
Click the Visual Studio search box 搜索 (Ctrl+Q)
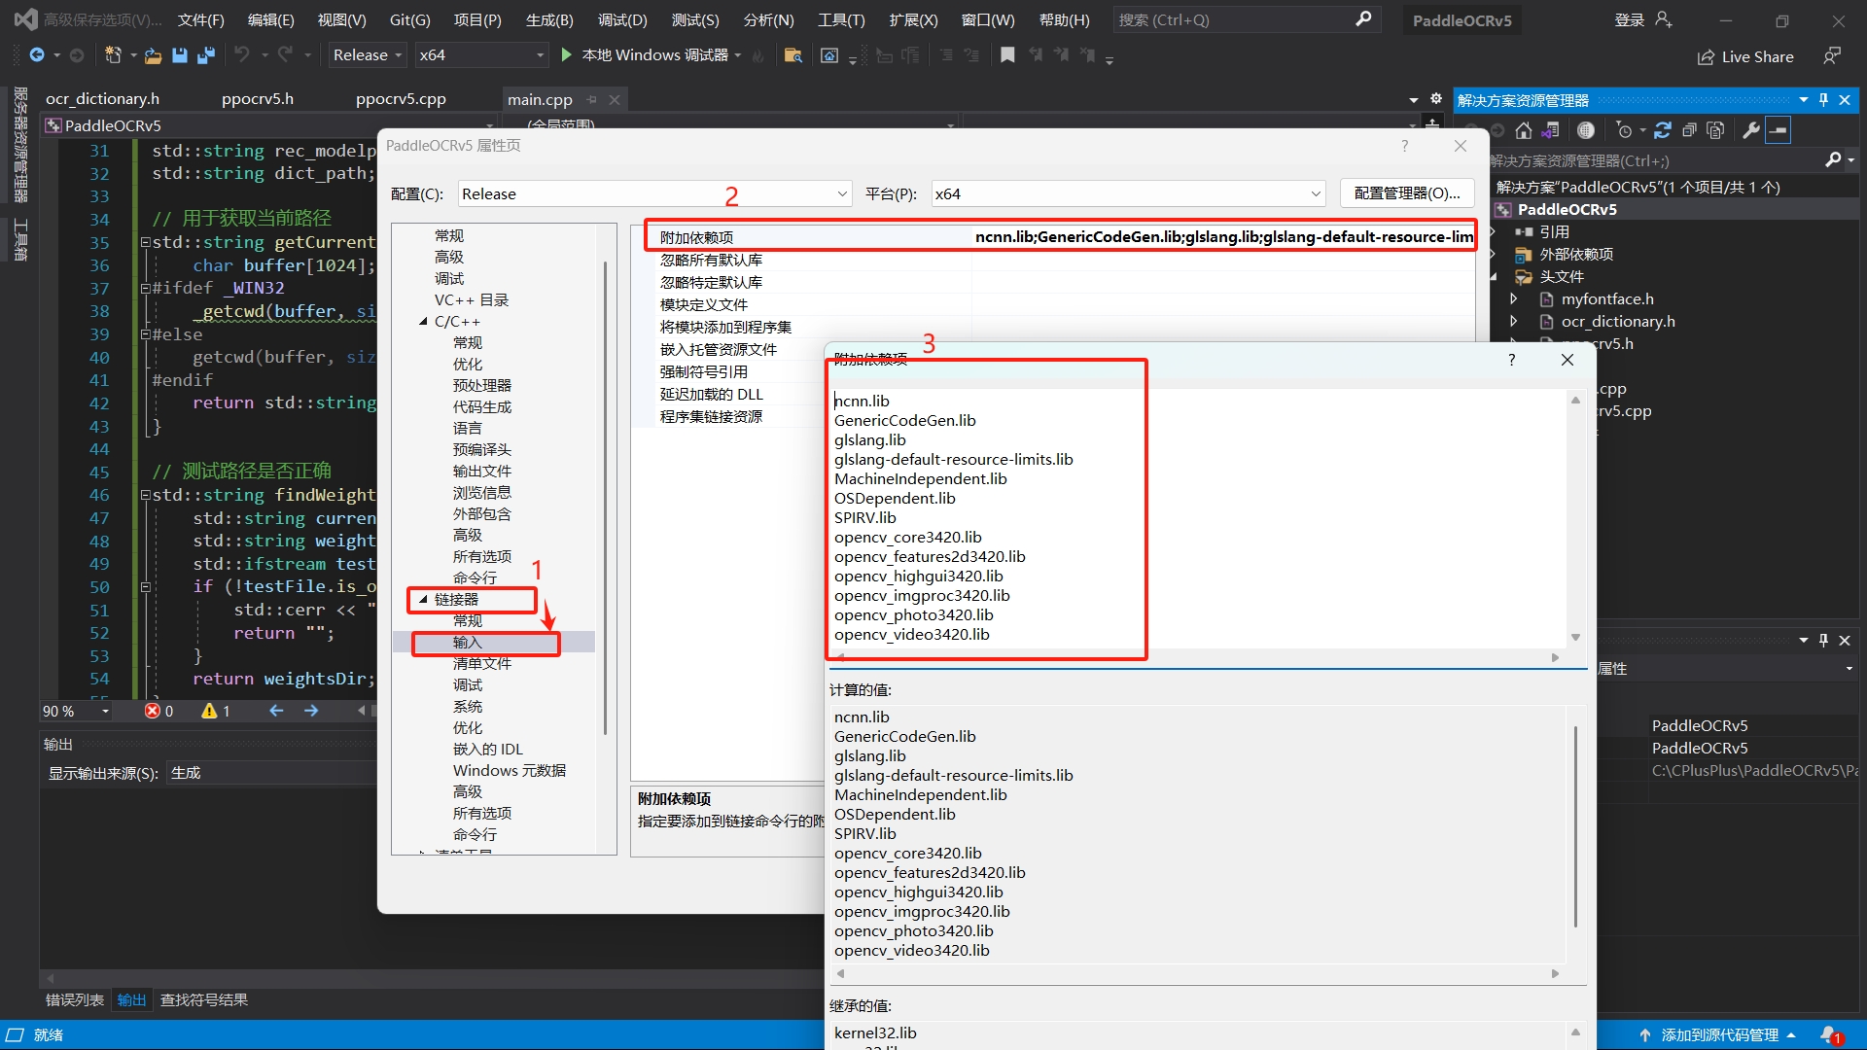1245,19
